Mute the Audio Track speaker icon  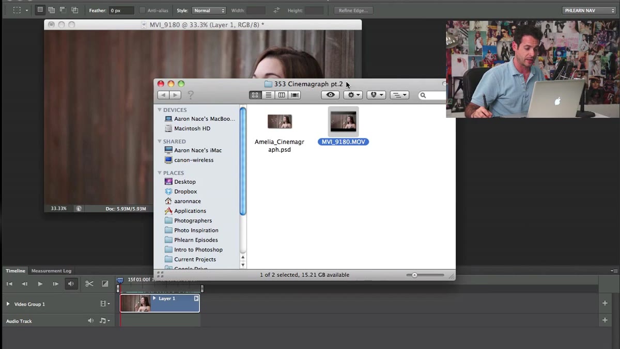point(91,321)
